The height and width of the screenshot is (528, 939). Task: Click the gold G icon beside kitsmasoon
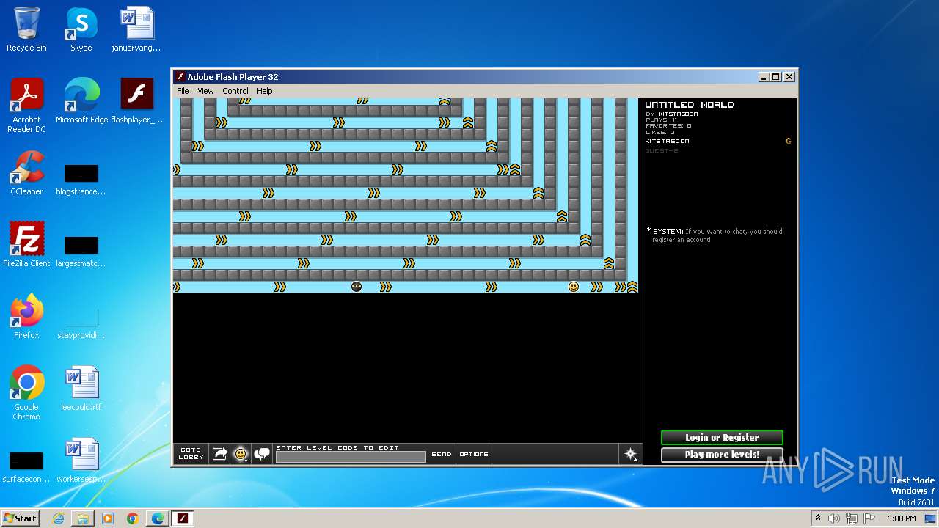tap(789, 141)
